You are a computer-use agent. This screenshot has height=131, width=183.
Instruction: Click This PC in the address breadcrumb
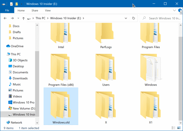40,18
